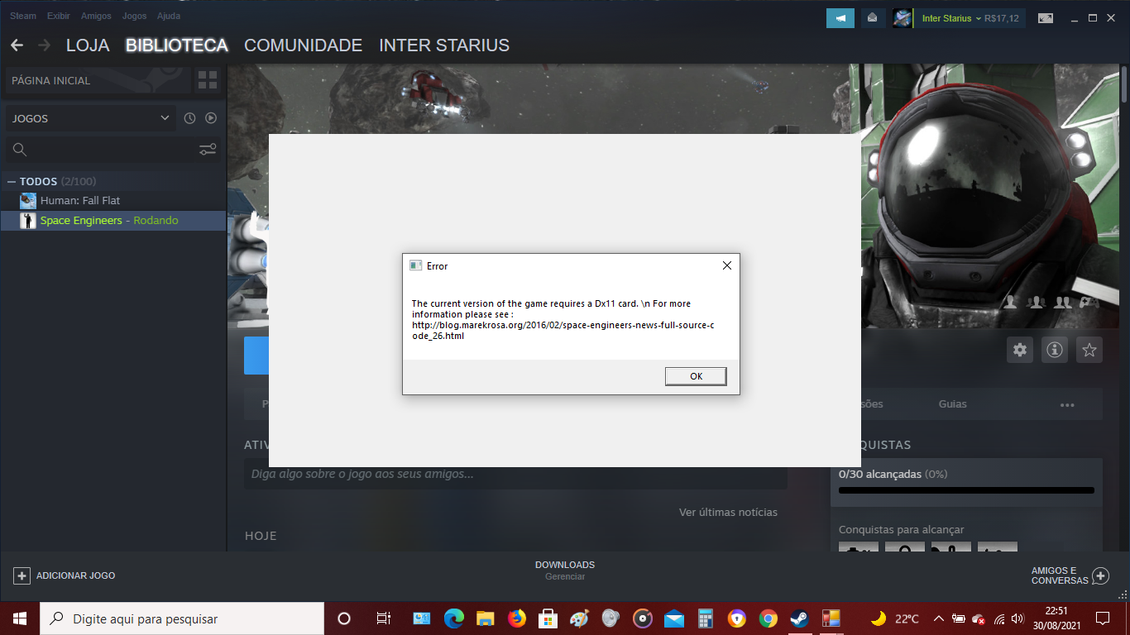Click ADICIONAR JOGO button
1130x635 pixels.
pyautogui.click(x=65, y=575)
